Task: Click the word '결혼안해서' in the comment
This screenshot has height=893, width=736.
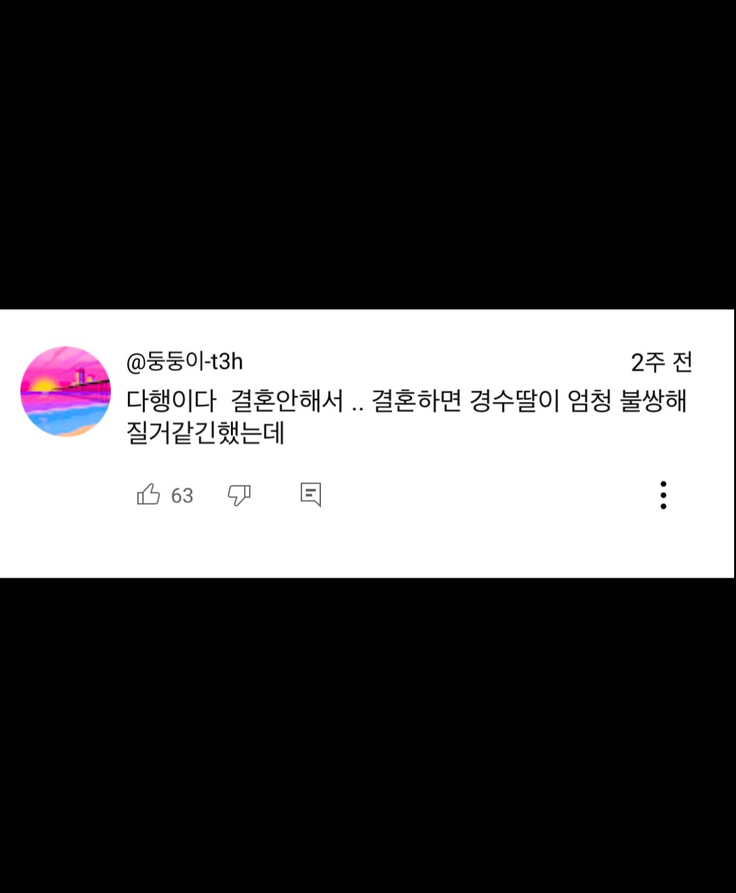Action: point(287,401)
